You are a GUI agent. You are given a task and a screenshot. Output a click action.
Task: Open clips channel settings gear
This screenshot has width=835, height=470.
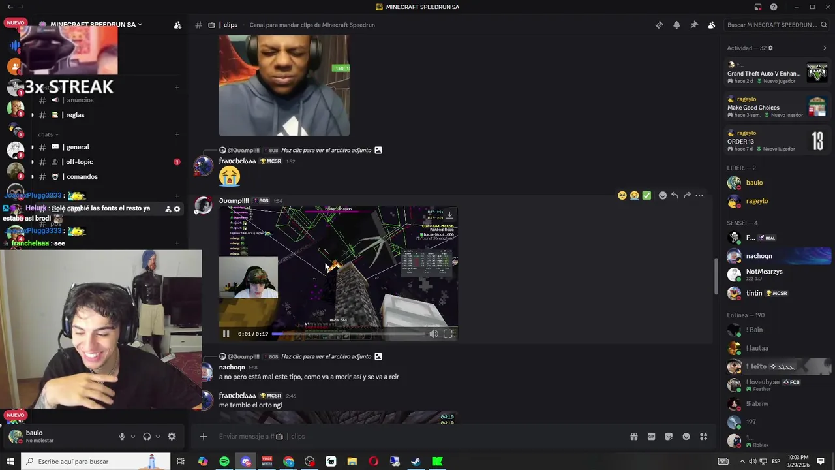click(x=177, y=209)
